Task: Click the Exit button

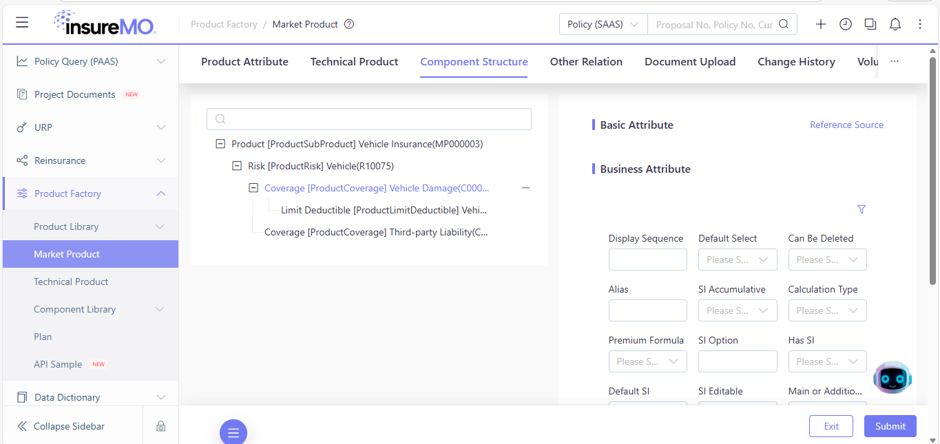Action: pyautogui.click(x=831, y=426)
